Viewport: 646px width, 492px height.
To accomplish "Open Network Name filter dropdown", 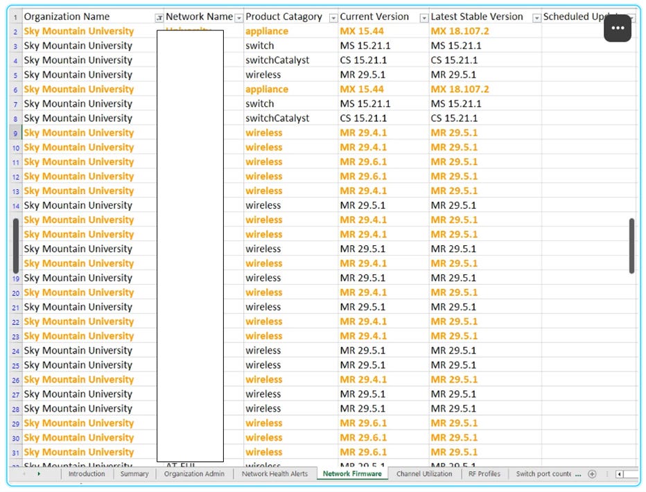I will point(238,18).
